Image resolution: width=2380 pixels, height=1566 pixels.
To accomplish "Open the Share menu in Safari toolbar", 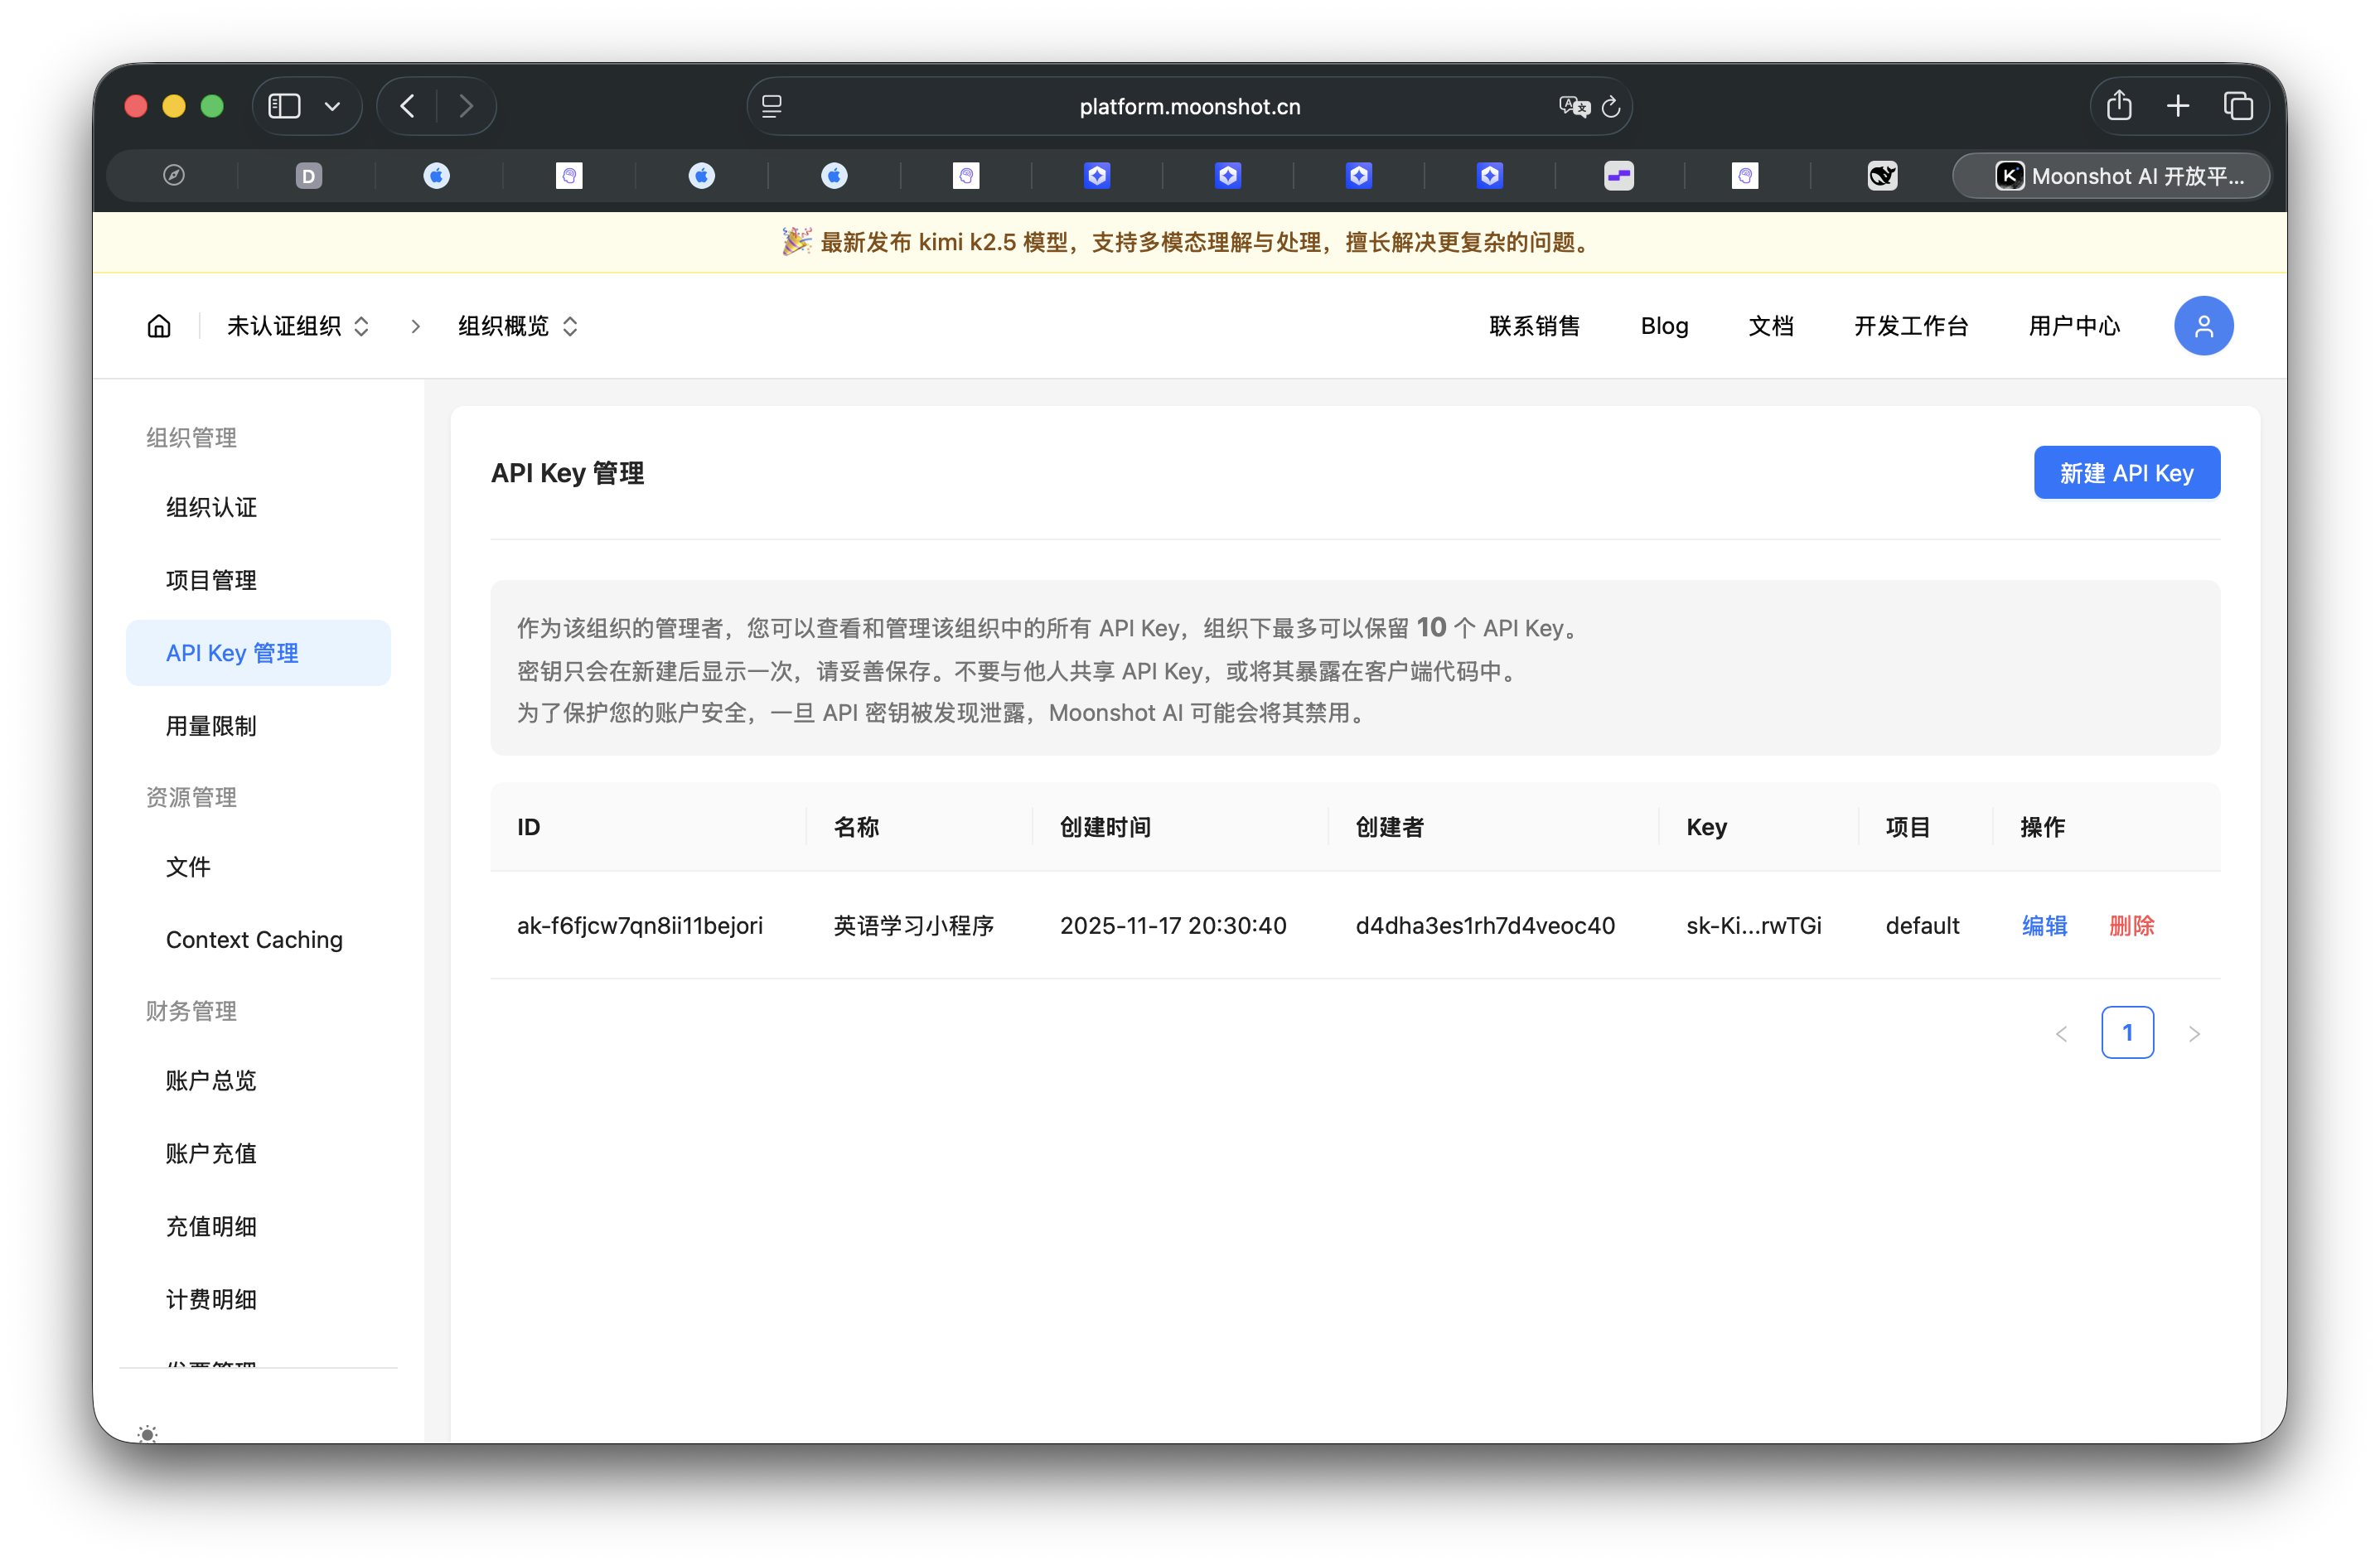I will [x=2118, y=105].
